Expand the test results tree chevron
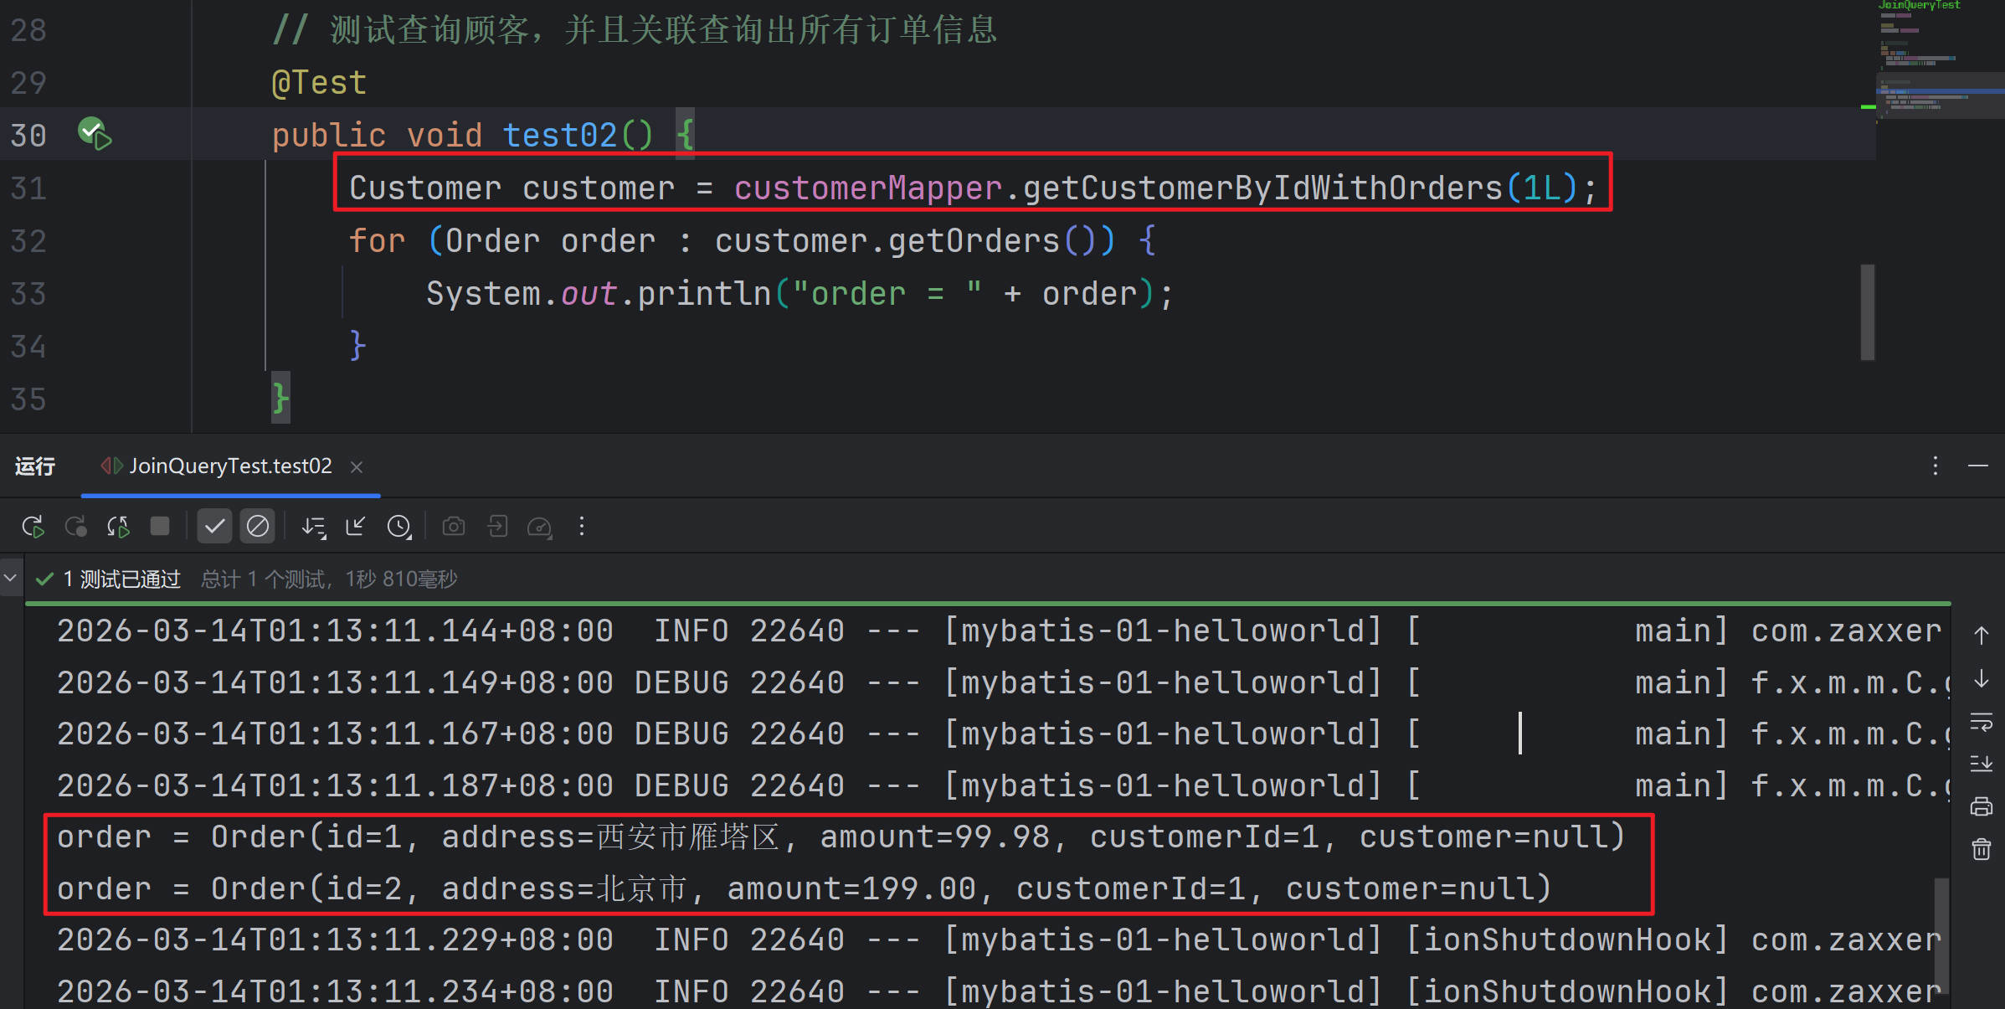 11,578
